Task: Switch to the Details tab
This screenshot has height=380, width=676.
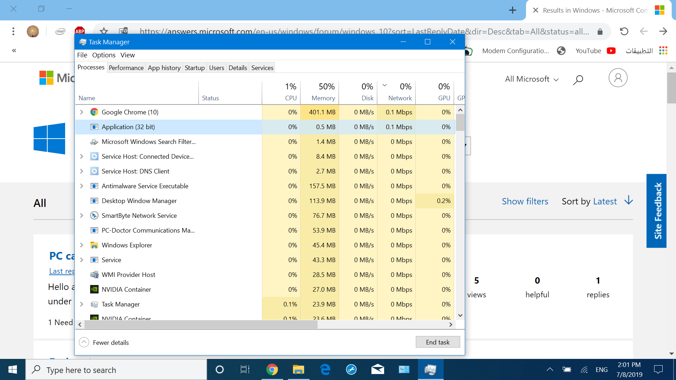Action: (x=238, y=68)
